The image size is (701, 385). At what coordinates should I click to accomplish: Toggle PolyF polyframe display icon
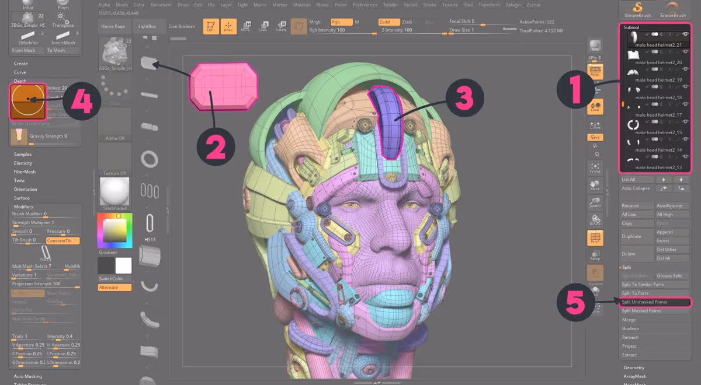pos(595,238)
